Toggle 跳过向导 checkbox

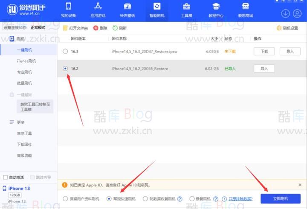[32, 177]
